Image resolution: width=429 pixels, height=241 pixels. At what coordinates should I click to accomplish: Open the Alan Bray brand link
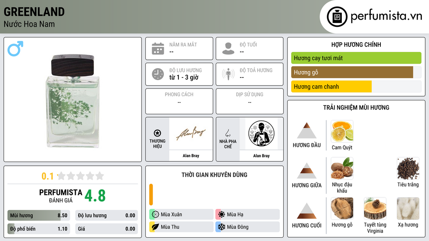191,156
